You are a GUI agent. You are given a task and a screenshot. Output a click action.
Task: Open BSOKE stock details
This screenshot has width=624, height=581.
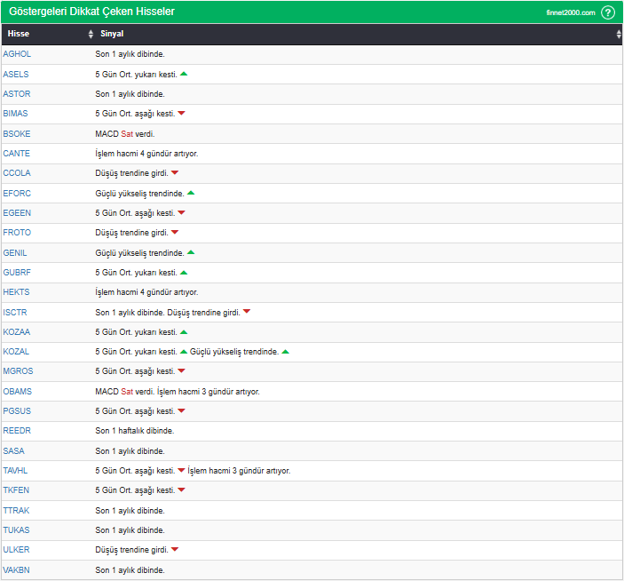(17, 133)
